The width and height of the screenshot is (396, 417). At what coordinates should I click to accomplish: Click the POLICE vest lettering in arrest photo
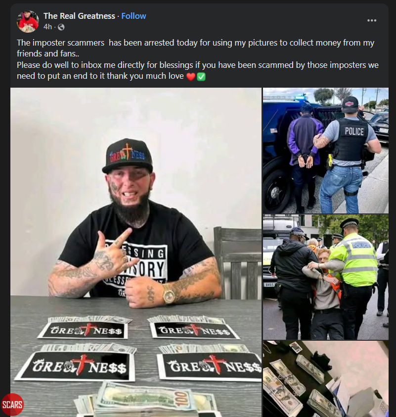pos(354,131)
